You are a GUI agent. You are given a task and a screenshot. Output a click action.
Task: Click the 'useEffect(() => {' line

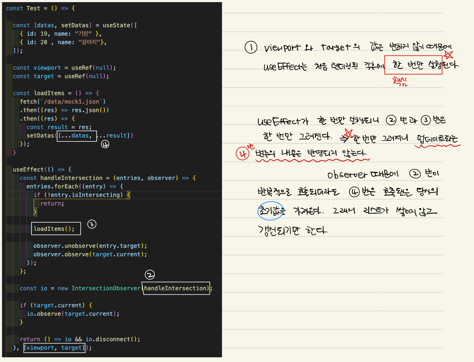point(42,169)
